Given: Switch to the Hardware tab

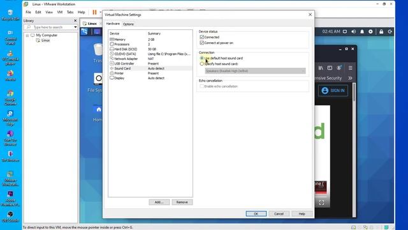Looking at the screenshot, I should pyautogui.click(x=113, y=24).
